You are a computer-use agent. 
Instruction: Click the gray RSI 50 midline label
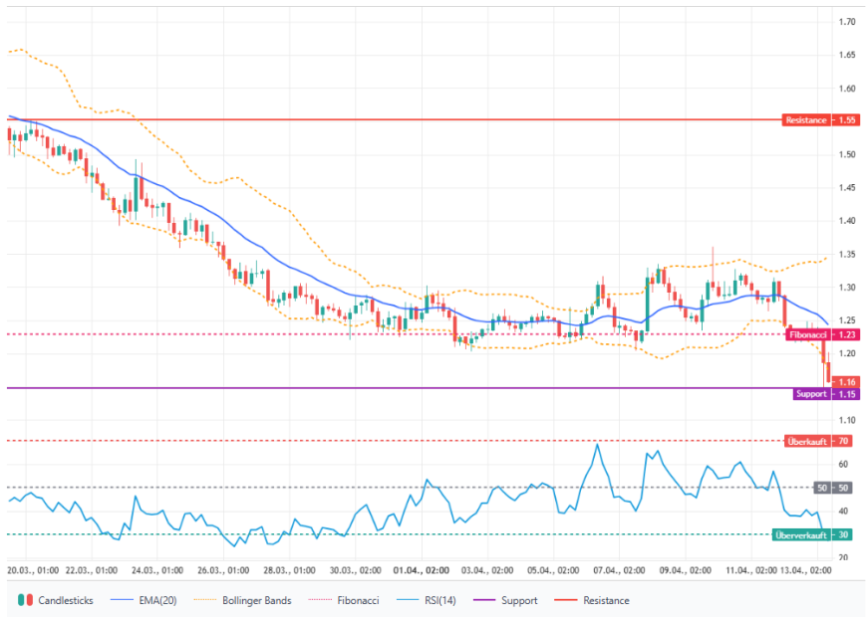[x=832, y=488]
